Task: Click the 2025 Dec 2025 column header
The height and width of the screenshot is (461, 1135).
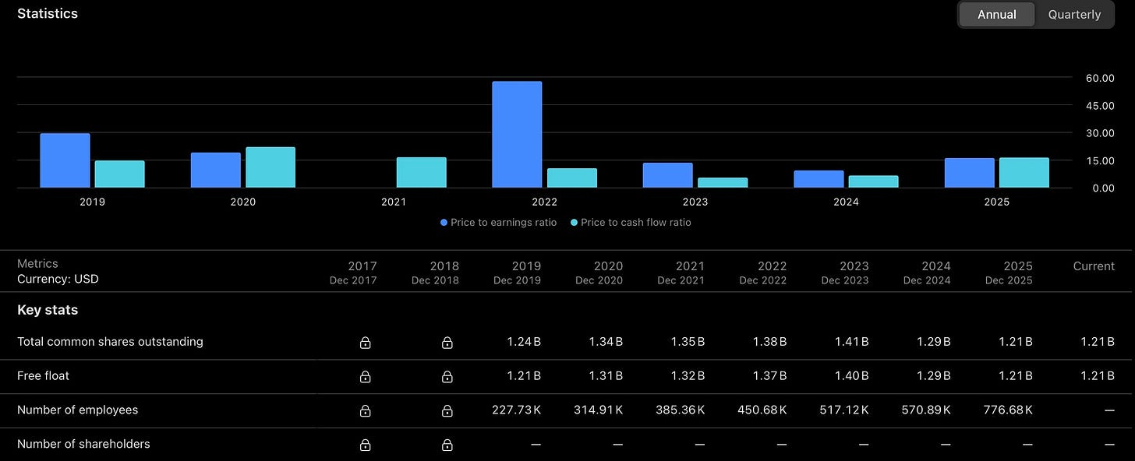Action: pos(1009,273)
